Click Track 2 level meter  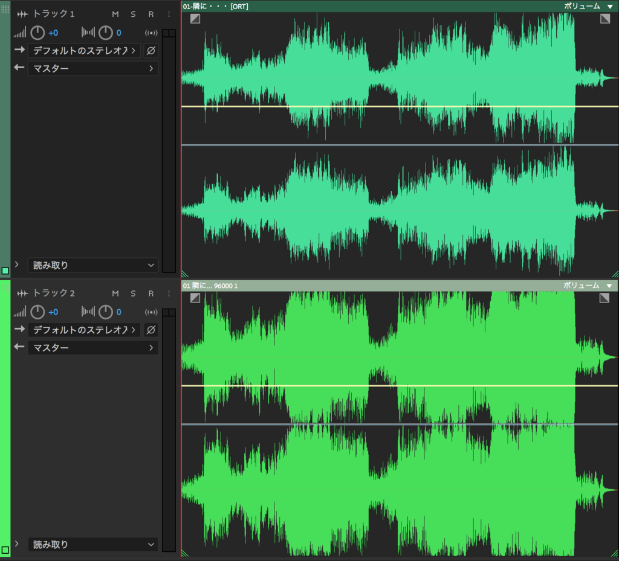point(169,430)
